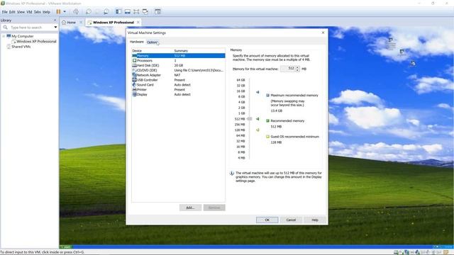This screenshot has height=255, width=454.
Task: Select the Processors device row
Action: click(x=178, y=60)
